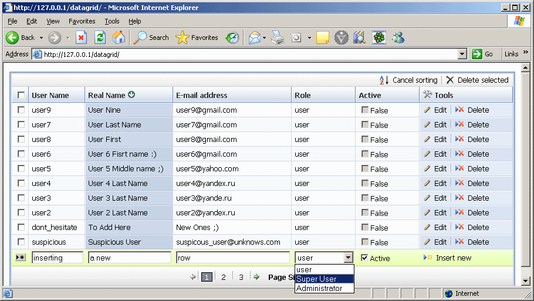Open Favorites star toolbar button

tap(197, 38)
